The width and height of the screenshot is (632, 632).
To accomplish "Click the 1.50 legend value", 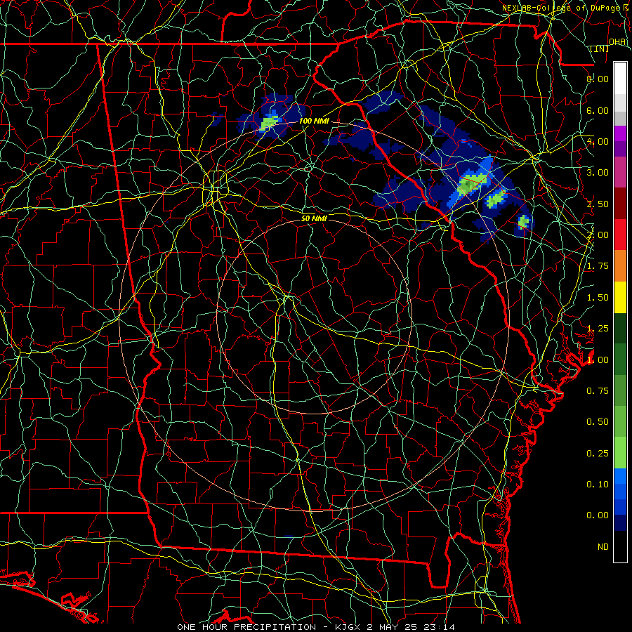I will (x=598, y=298).
